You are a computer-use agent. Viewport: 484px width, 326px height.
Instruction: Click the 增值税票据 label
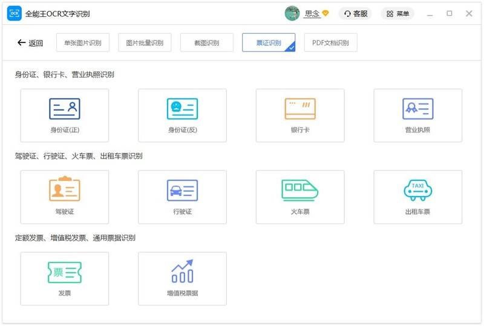click(x=183, y=293)
